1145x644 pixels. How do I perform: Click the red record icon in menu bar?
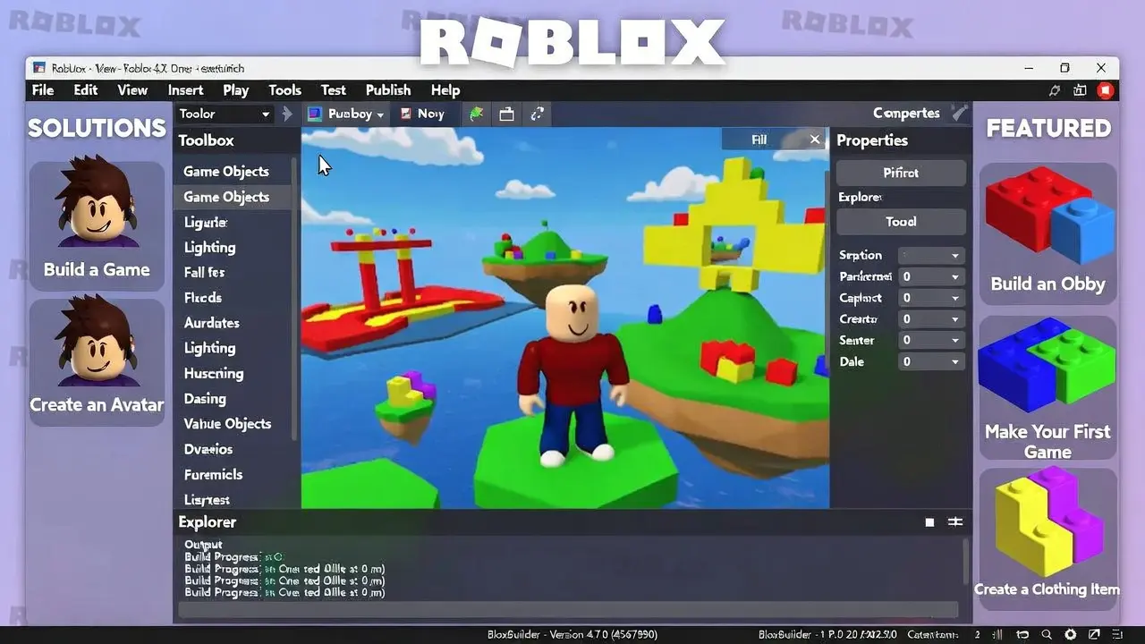point(1106,90)
